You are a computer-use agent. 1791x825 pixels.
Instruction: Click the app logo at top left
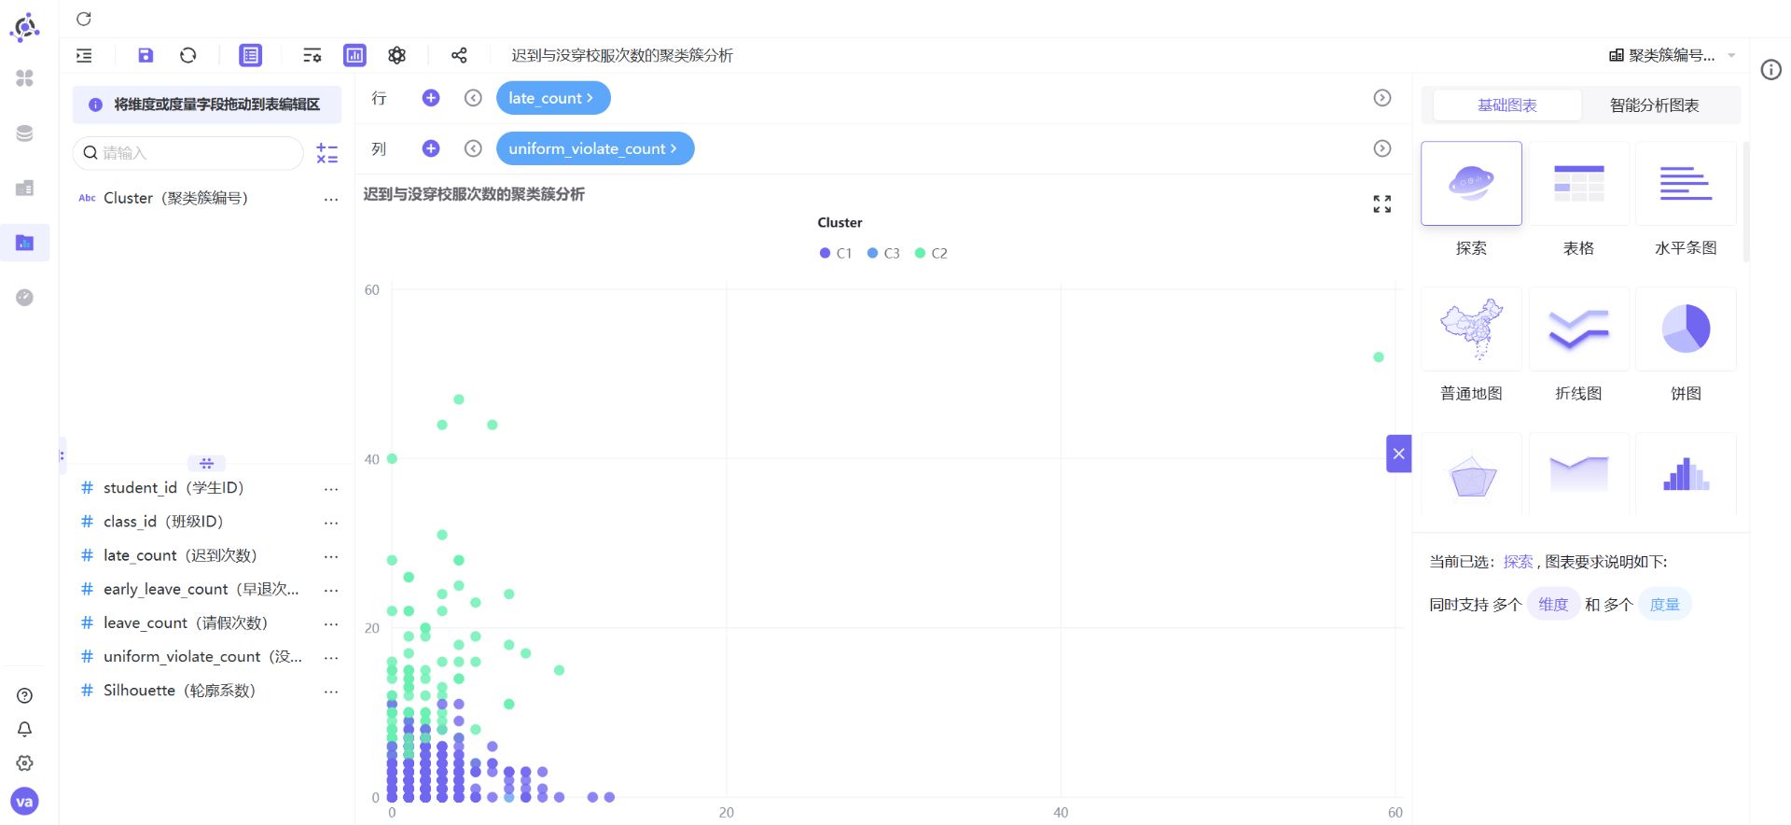24,27
